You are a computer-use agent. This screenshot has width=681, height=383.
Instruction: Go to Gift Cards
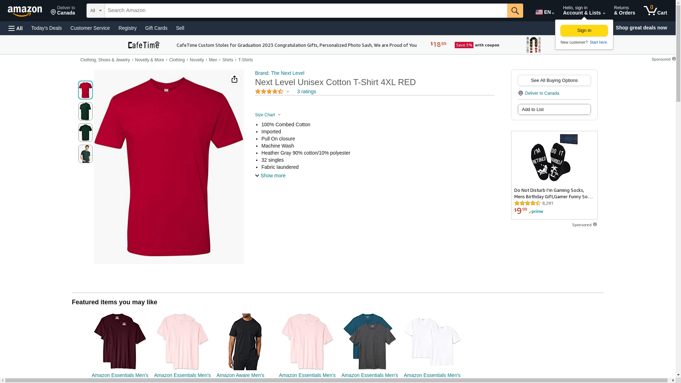156,28
